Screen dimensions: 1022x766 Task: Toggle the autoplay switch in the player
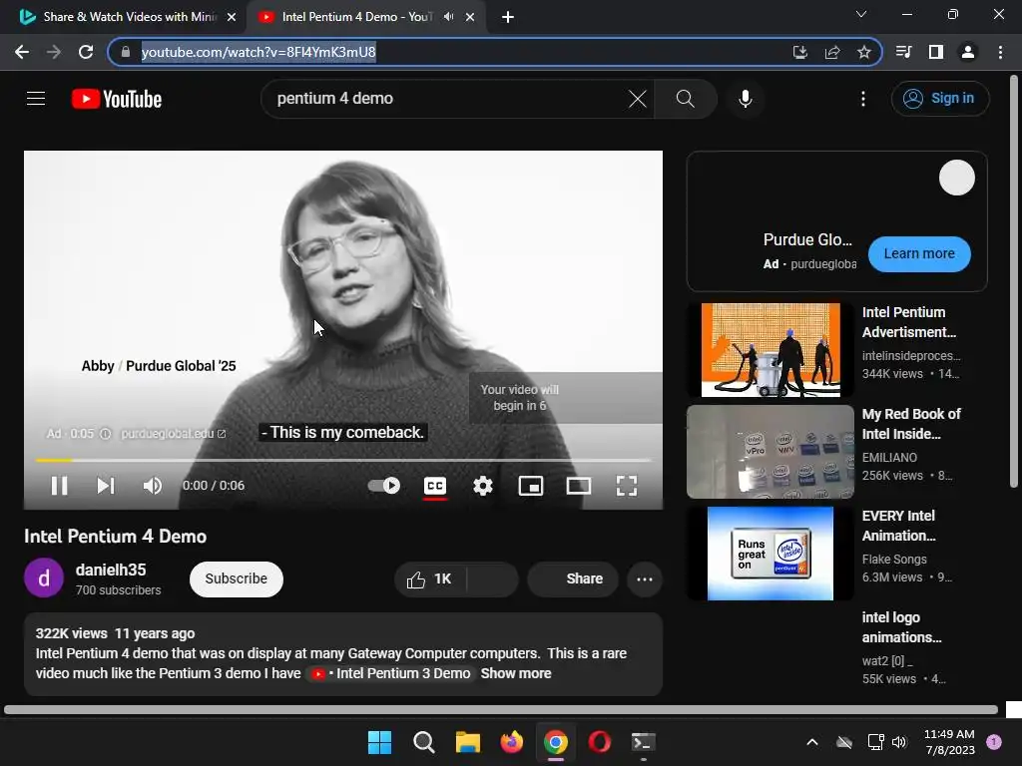point(384,486)
